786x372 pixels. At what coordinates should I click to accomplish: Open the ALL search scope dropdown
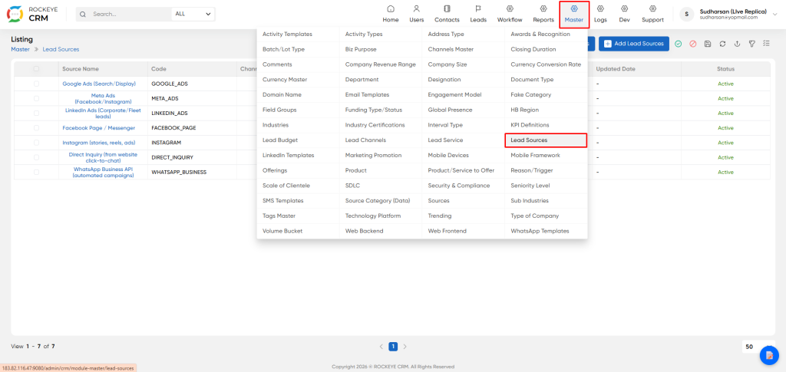[x=193, y=14]
